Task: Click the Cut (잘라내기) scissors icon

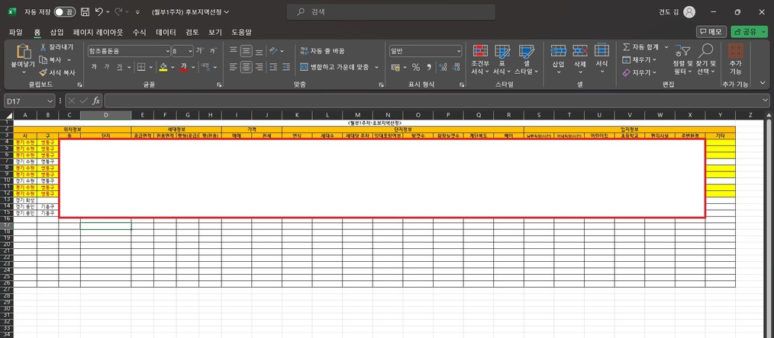Action: click(x=43, y=47)
